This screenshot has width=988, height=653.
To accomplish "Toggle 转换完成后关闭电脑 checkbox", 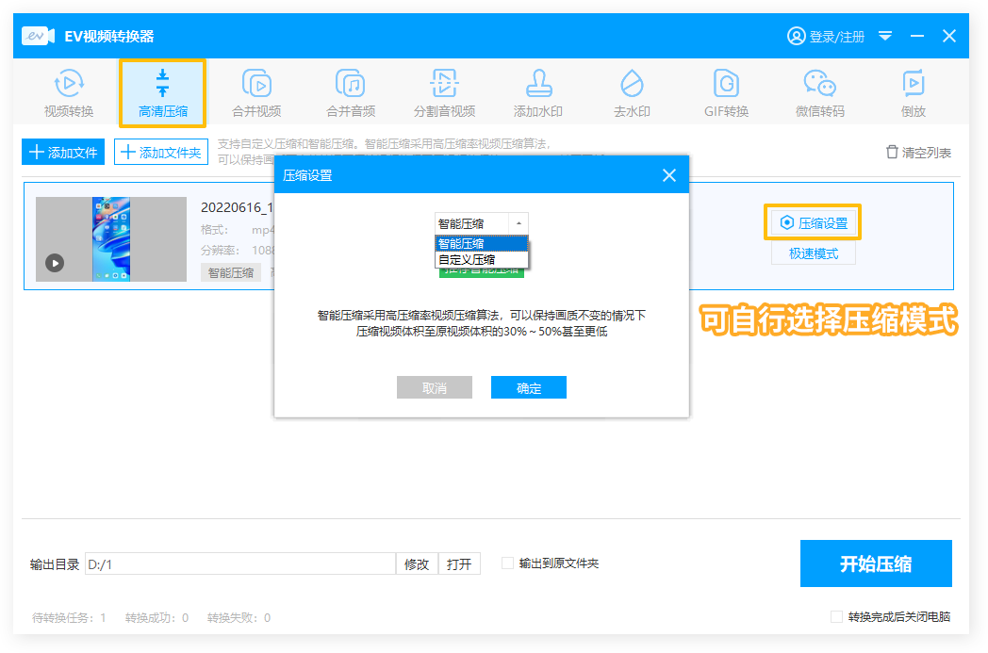I will click(836, 617).
